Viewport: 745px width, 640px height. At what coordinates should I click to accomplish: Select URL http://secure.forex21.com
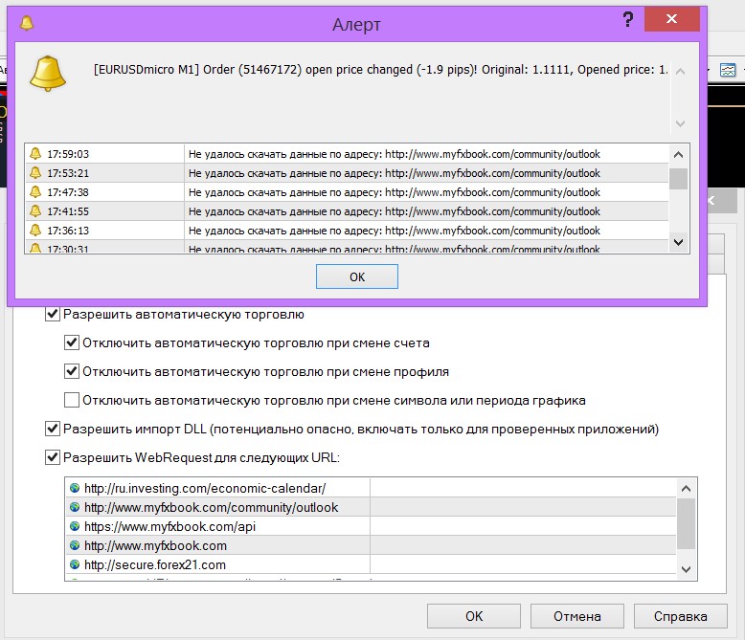[371, 564]
